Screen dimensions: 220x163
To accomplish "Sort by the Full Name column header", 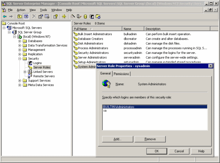I will pos(97,29).
